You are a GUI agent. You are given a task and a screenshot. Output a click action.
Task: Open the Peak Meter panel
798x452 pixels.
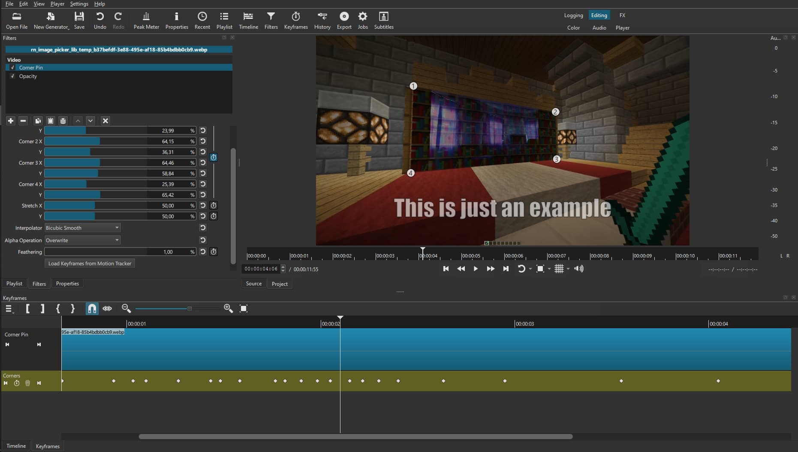[x=146, y=20]
